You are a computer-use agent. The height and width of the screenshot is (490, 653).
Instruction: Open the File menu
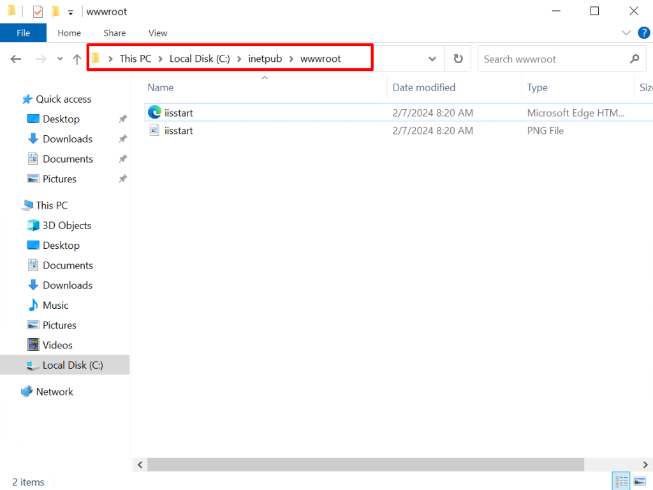point(23,33)
